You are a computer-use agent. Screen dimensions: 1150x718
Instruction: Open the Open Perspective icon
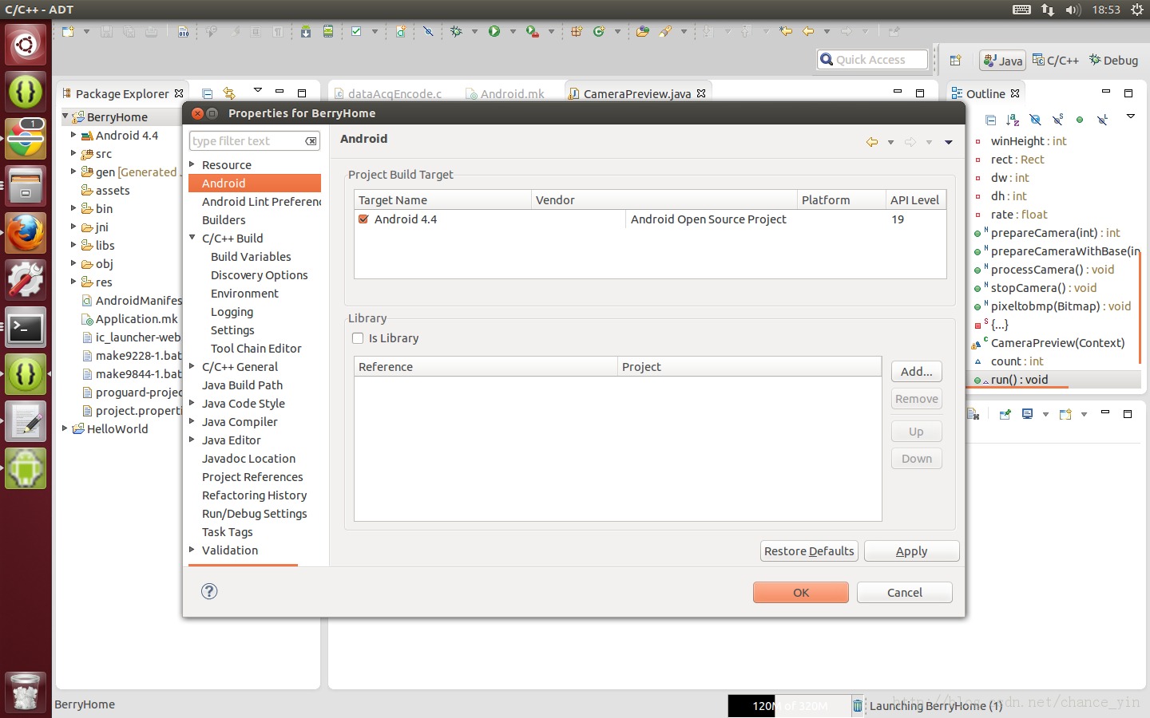(955, 61)
